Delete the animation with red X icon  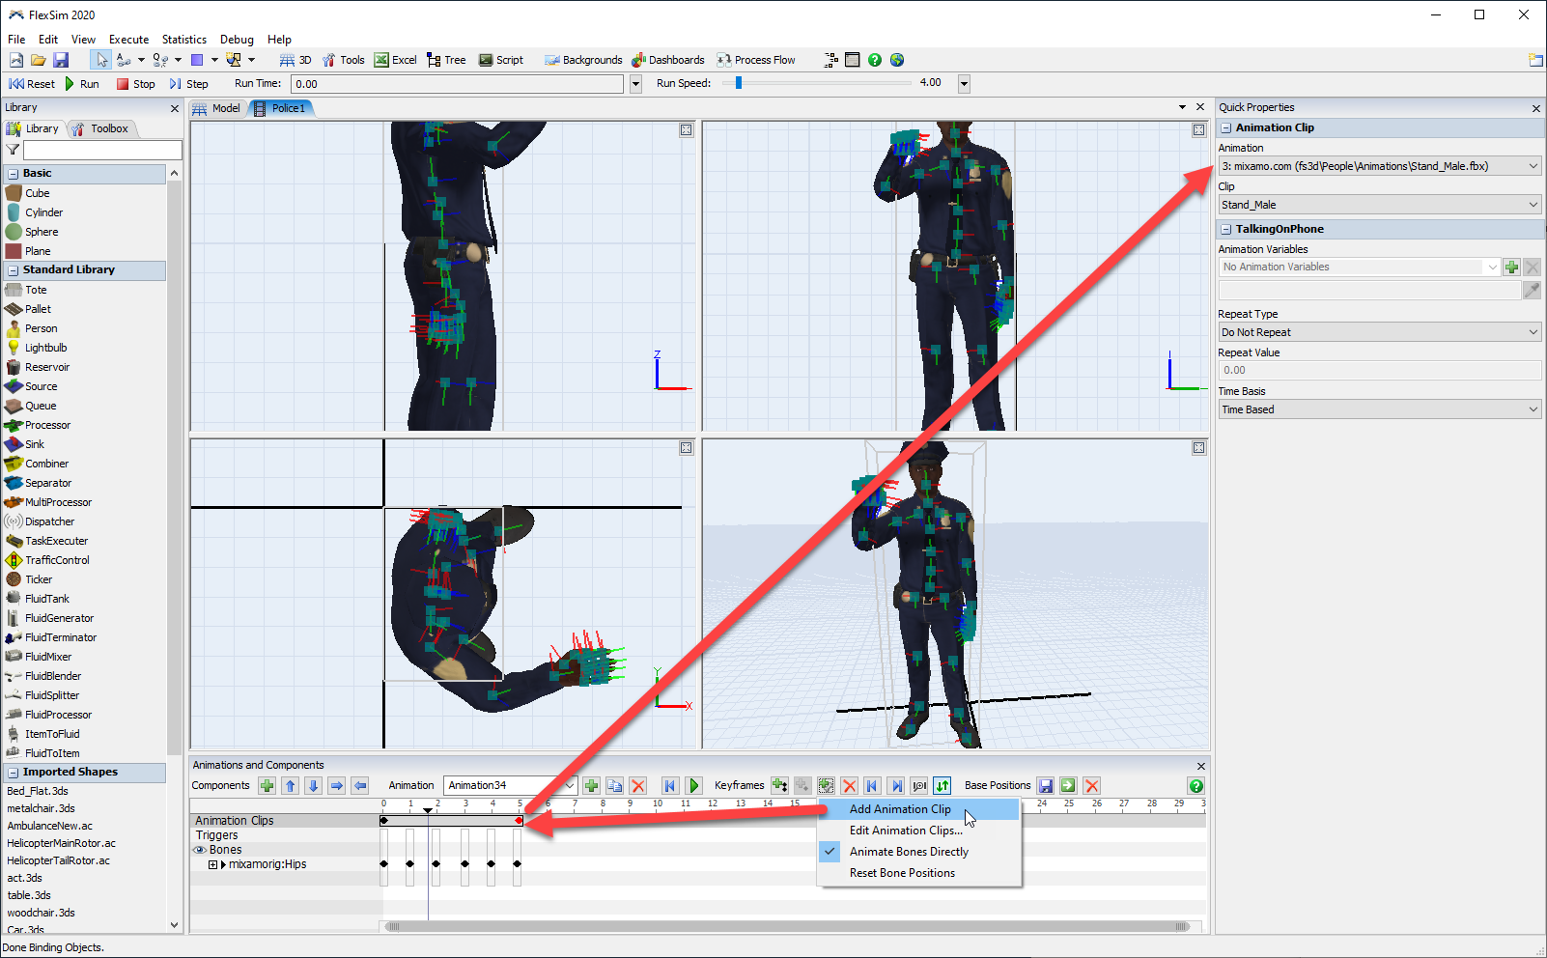[637, 786]
